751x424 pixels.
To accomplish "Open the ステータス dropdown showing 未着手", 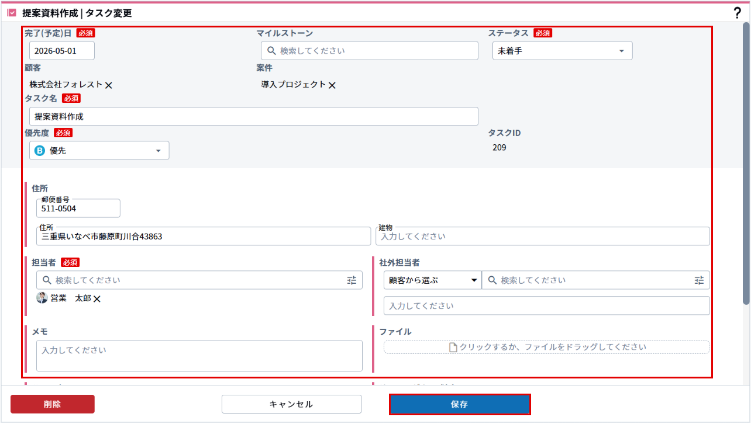I will [562, 51].
